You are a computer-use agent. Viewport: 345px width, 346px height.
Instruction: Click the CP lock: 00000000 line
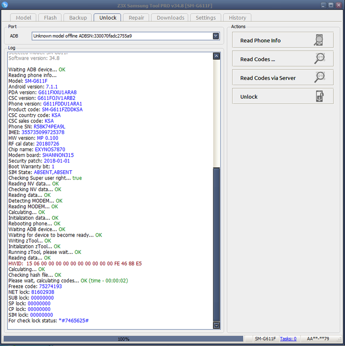tap(29, 309)
